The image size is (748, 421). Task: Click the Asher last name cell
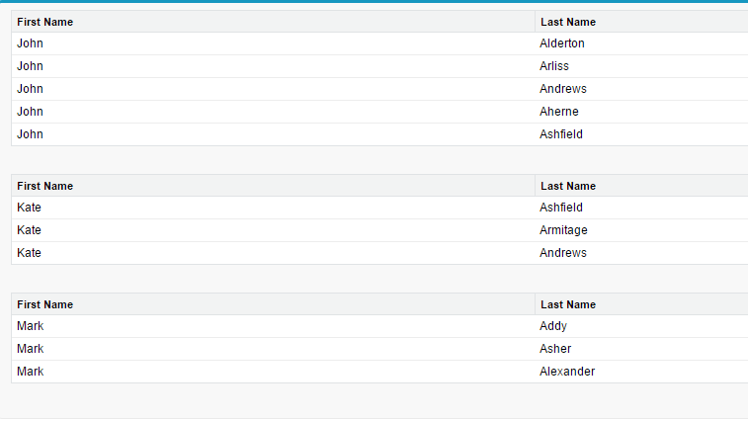coord(641,349)
